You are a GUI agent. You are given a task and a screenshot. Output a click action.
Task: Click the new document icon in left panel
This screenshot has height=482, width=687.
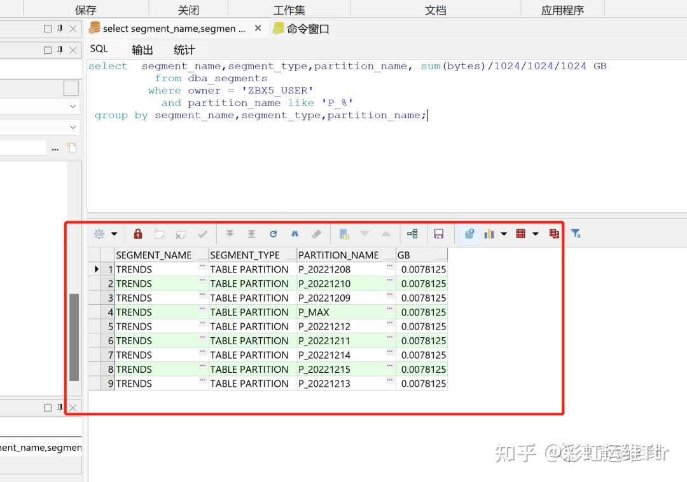click(x=72, y=148)
